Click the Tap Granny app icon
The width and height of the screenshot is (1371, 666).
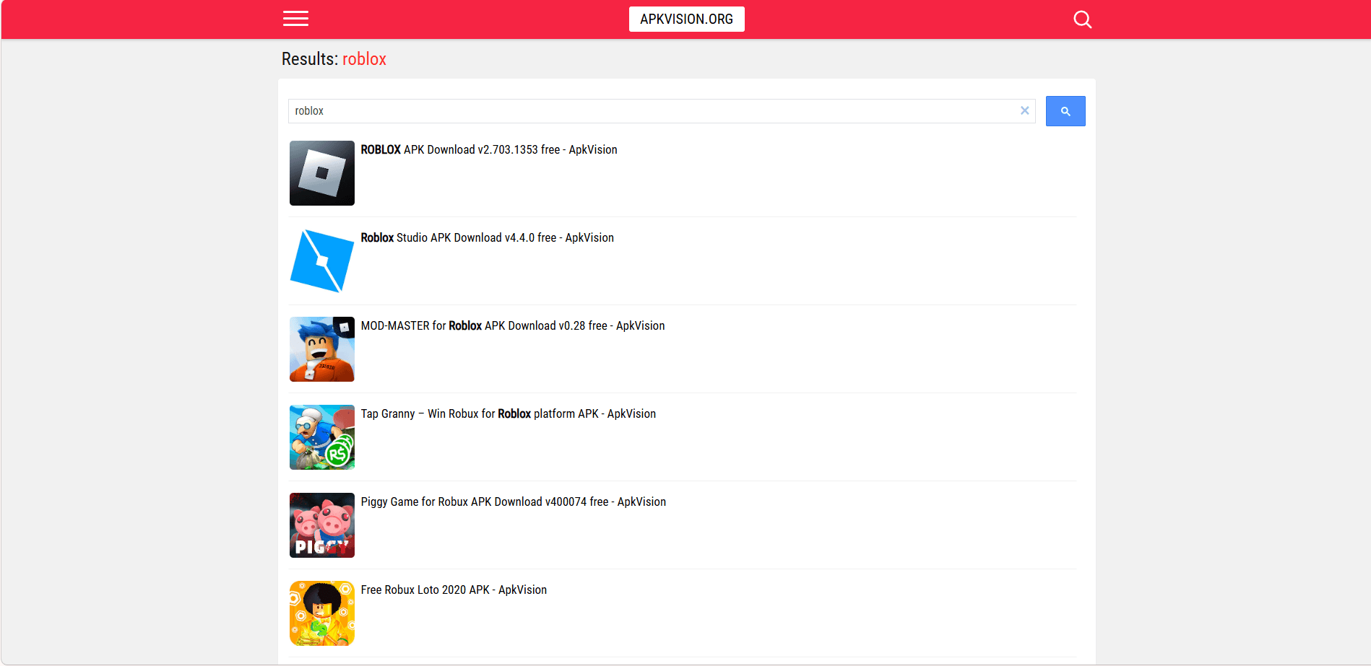coord(322,437)
